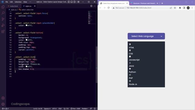Close the style.css editor tab

click(x=35, y=6)
